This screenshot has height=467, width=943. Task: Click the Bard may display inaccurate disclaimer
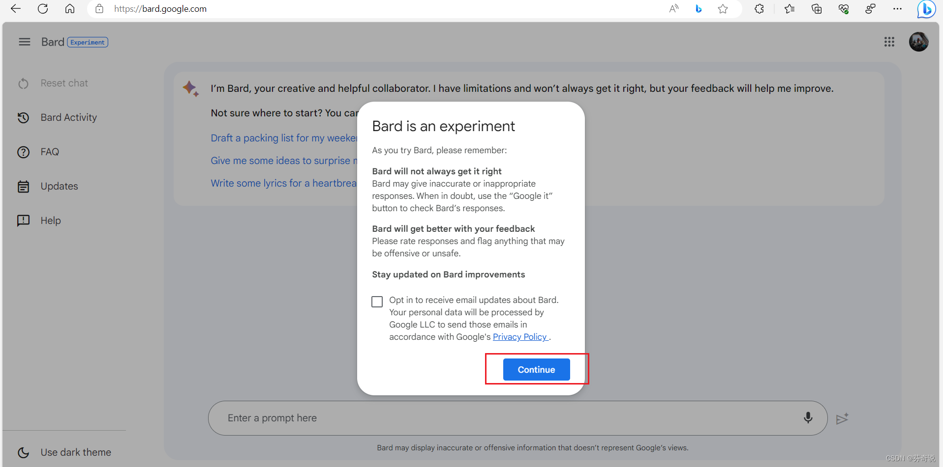pos(533,448)
